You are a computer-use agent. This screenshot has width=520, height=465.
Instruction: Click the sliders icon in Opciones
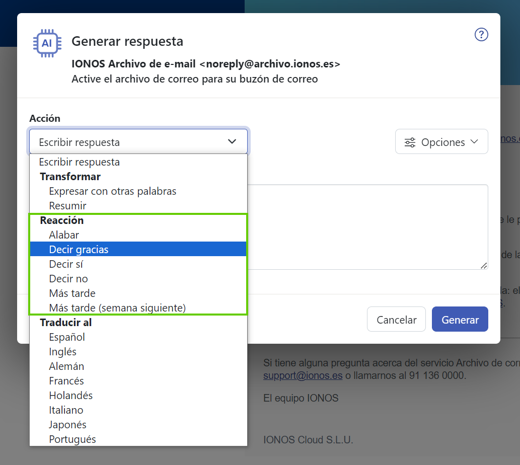click(x=410, y=142)
